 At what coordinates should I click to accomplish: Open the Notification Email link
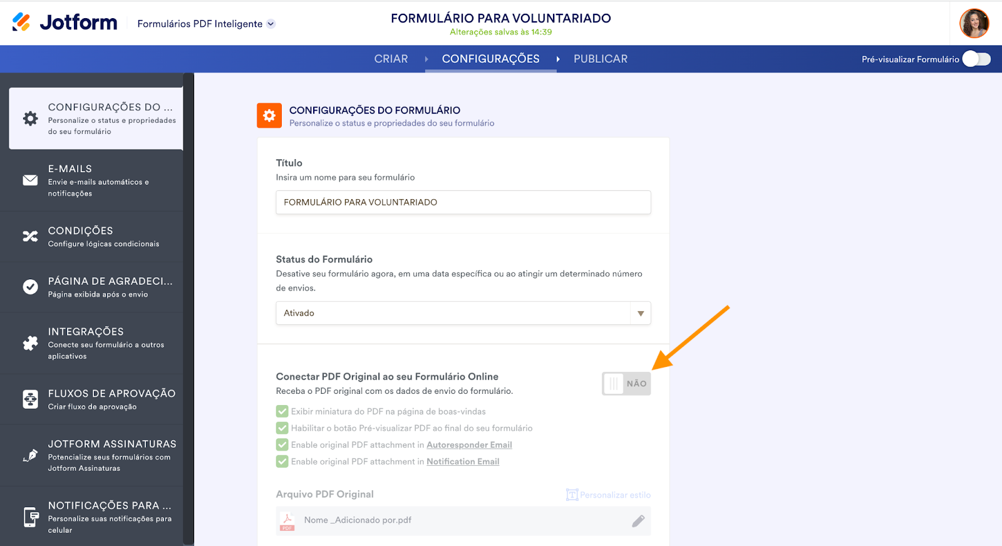click(x=463, y=461)
